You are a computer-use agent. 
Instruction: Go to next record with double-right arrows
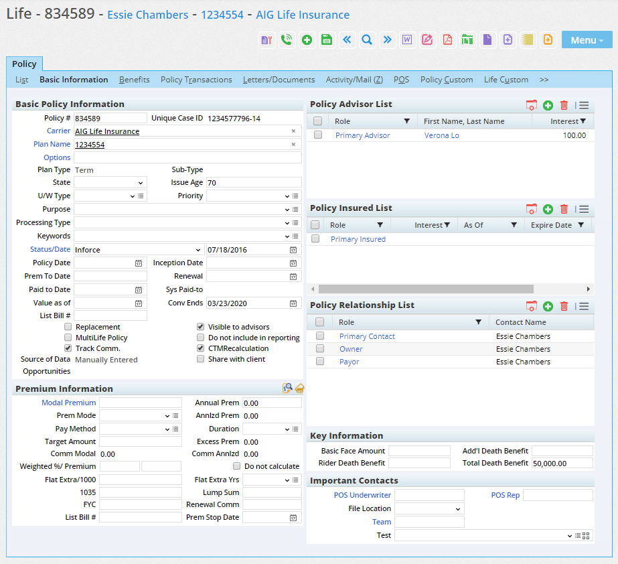[x=387, y=40]
